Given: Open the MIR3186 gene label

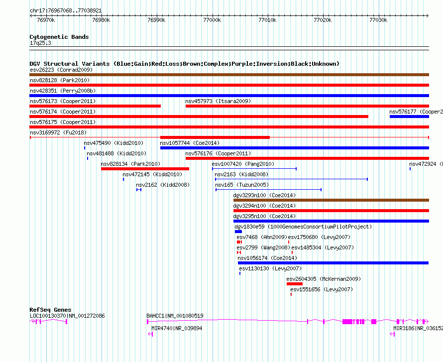Looking at the screenshot, I should (x=418, y=328).
